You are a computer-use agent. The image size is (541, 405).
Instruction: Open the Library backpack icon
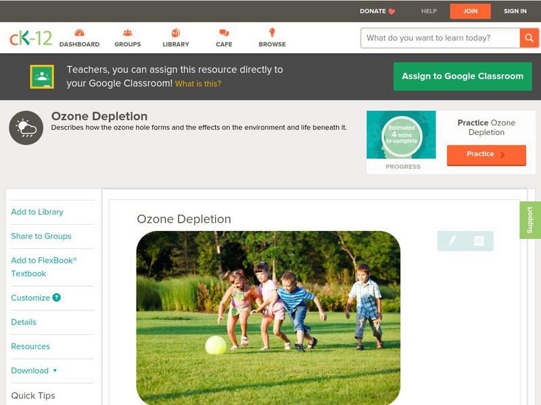(x=176, y=32)
